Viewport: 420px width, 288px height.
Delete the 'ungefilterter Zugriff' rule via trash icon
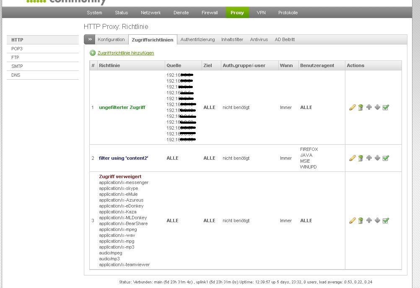coord(360,107)
